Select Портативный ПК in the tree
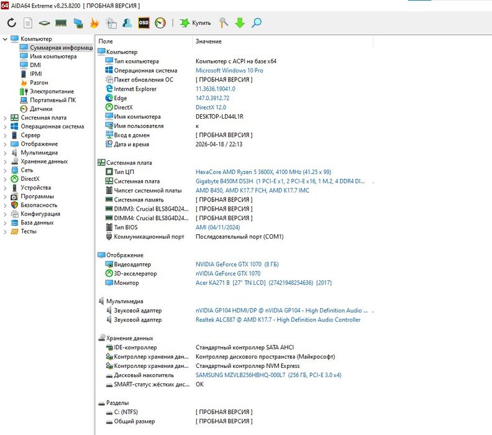 (48, 100)
